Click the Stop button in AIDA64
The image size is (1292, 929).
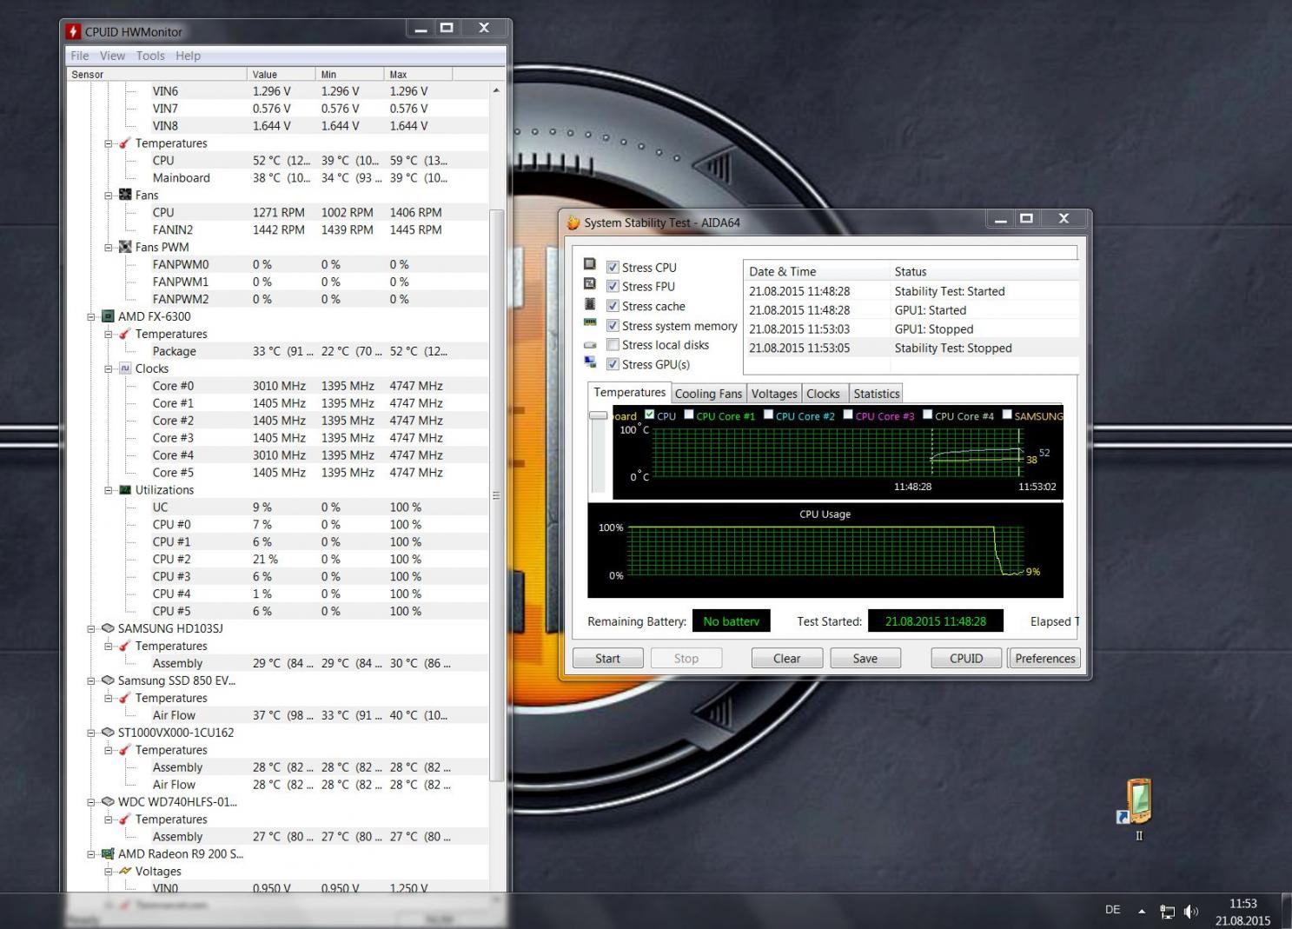(x=686, y=658)
